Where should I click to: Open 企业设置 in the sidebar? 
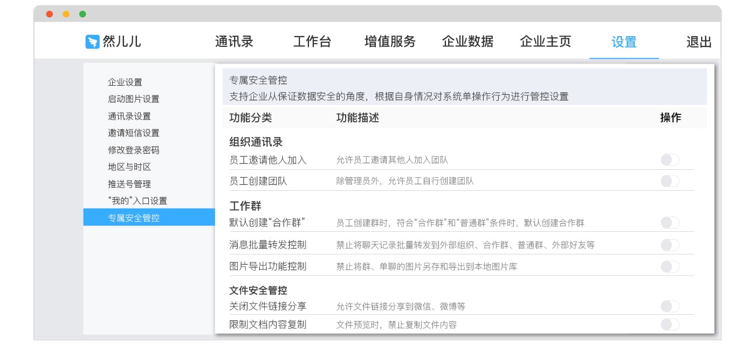[x=125, y=82]
